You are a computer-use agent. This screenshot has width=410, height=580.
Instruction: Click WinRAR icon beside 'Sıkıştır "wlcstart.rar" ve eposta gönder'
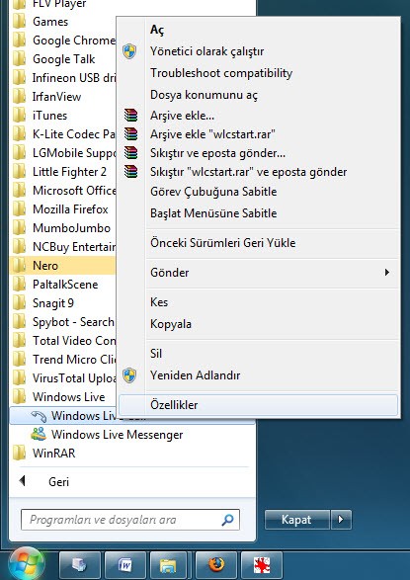[130, 172]
